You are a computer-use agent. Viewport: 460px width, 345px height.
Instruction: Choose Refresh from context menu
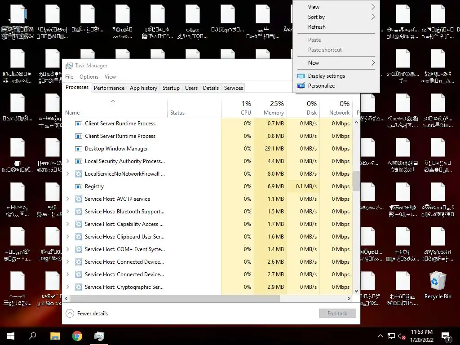click(336, 27)
